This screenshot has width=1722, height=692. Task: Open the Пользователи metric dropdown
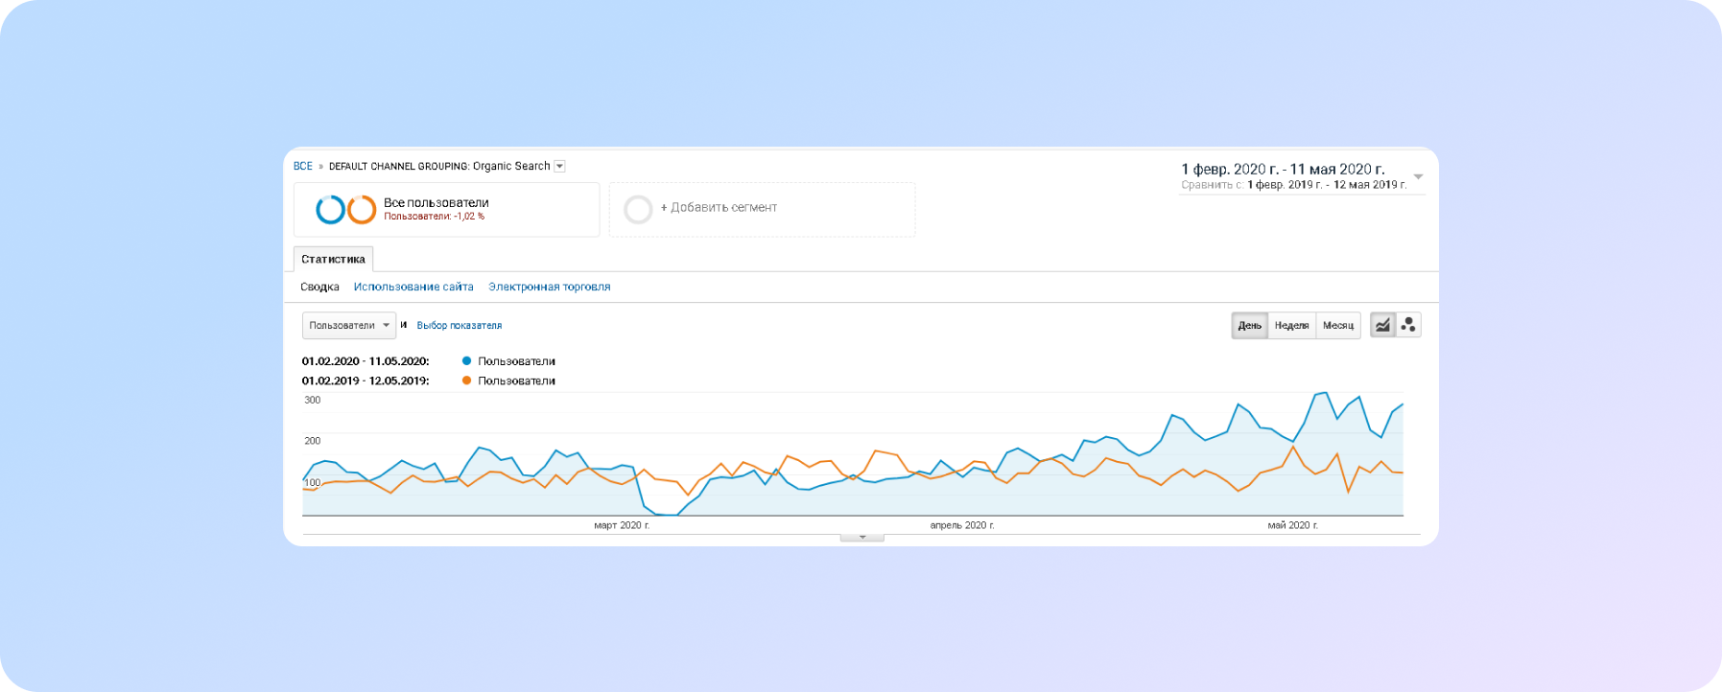[x=349, y=325]
